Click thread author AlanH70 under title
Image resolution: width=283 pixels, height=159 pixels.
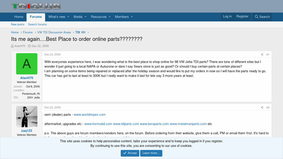[20, 46]
